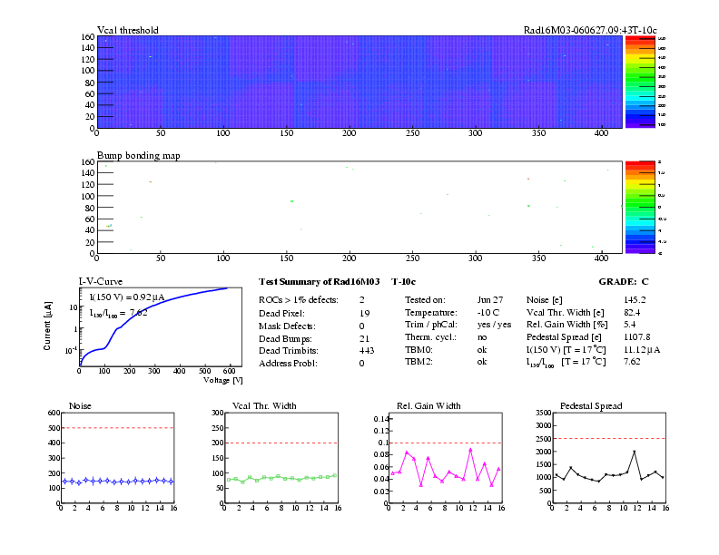
Task: Click the "Tested on:" date Jun 27
Action: (x=488, y=300)
